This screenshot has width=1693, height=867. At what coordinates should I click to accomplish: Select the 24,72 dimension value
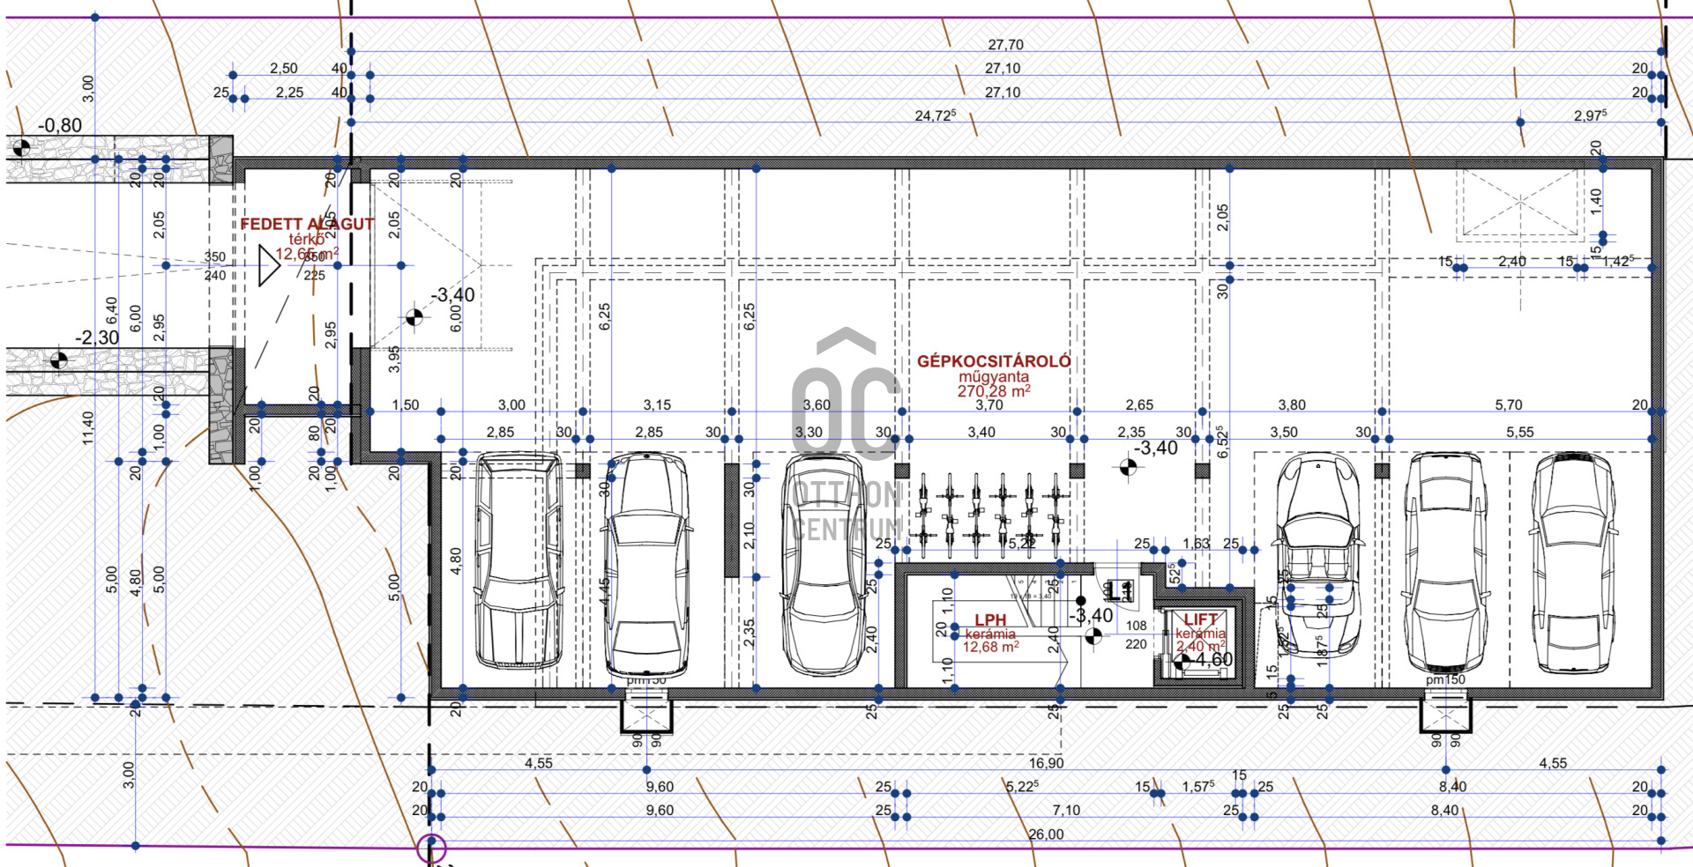[935, 116]
